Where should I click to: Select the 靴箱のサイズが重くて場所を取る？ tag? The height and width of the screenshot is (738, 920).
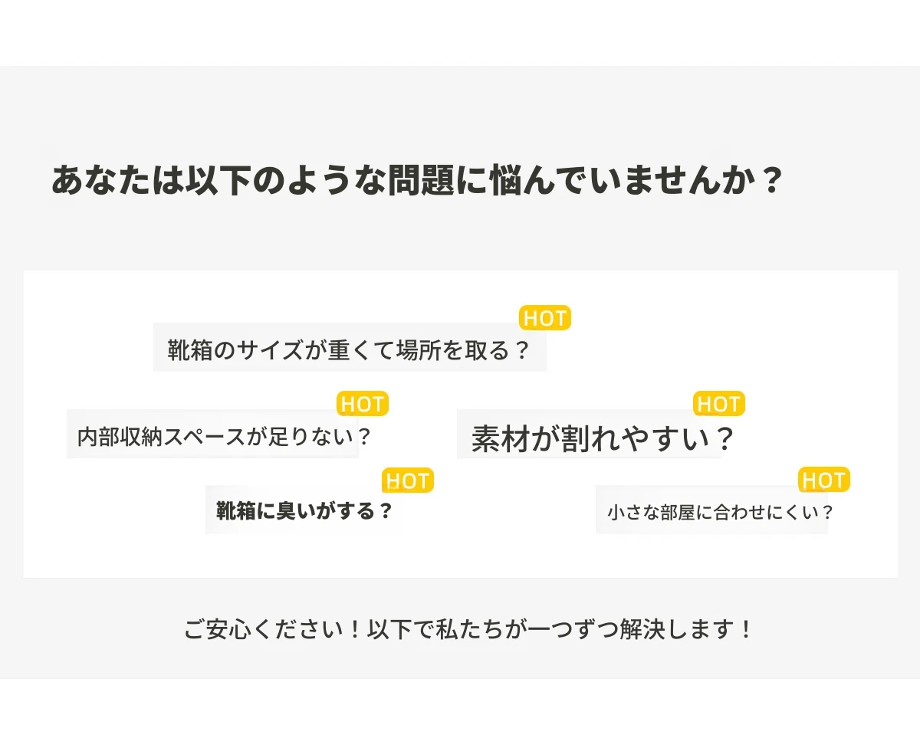350,350
